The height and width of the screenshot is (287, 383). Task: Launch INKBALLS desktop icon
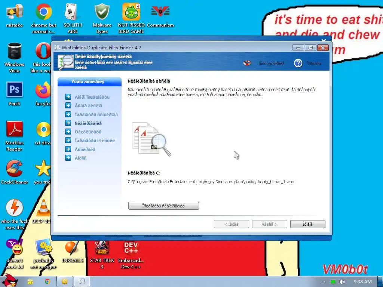[x=73, y=251]
